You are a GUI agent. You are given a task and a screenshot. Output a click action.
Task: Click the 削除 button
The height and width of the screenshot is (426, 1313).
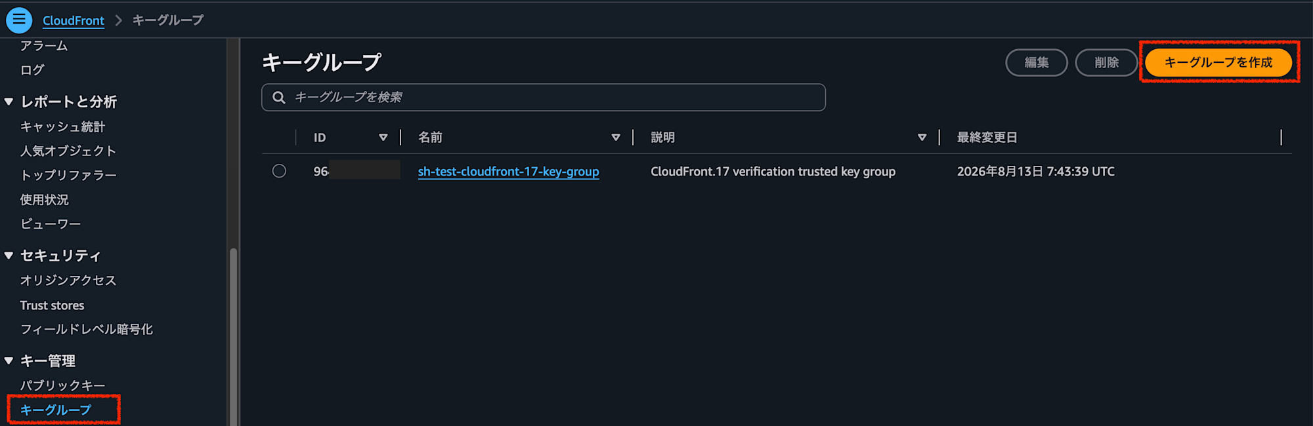click(1106, 63)
